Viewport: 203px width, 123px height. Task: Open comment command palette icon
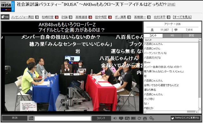[x=31, y=118]
